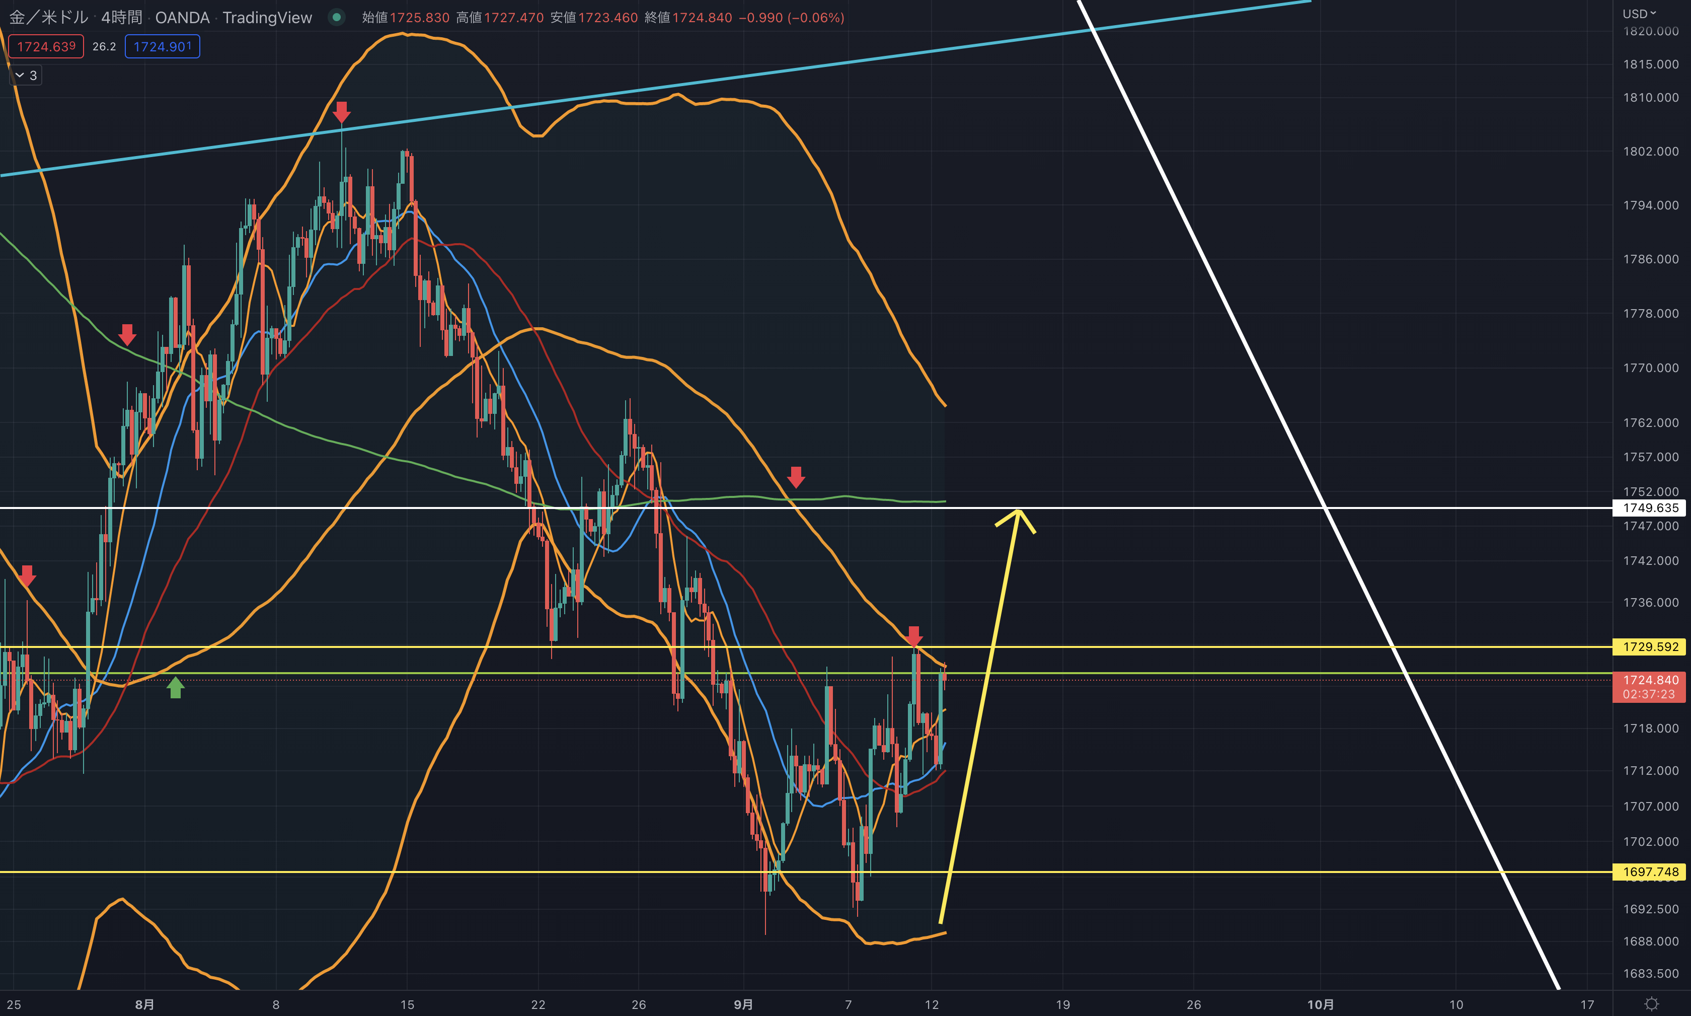Screen dimensions: 1691x1016
Task: Change the 4時間 interval label
Action: pos(122,17)
